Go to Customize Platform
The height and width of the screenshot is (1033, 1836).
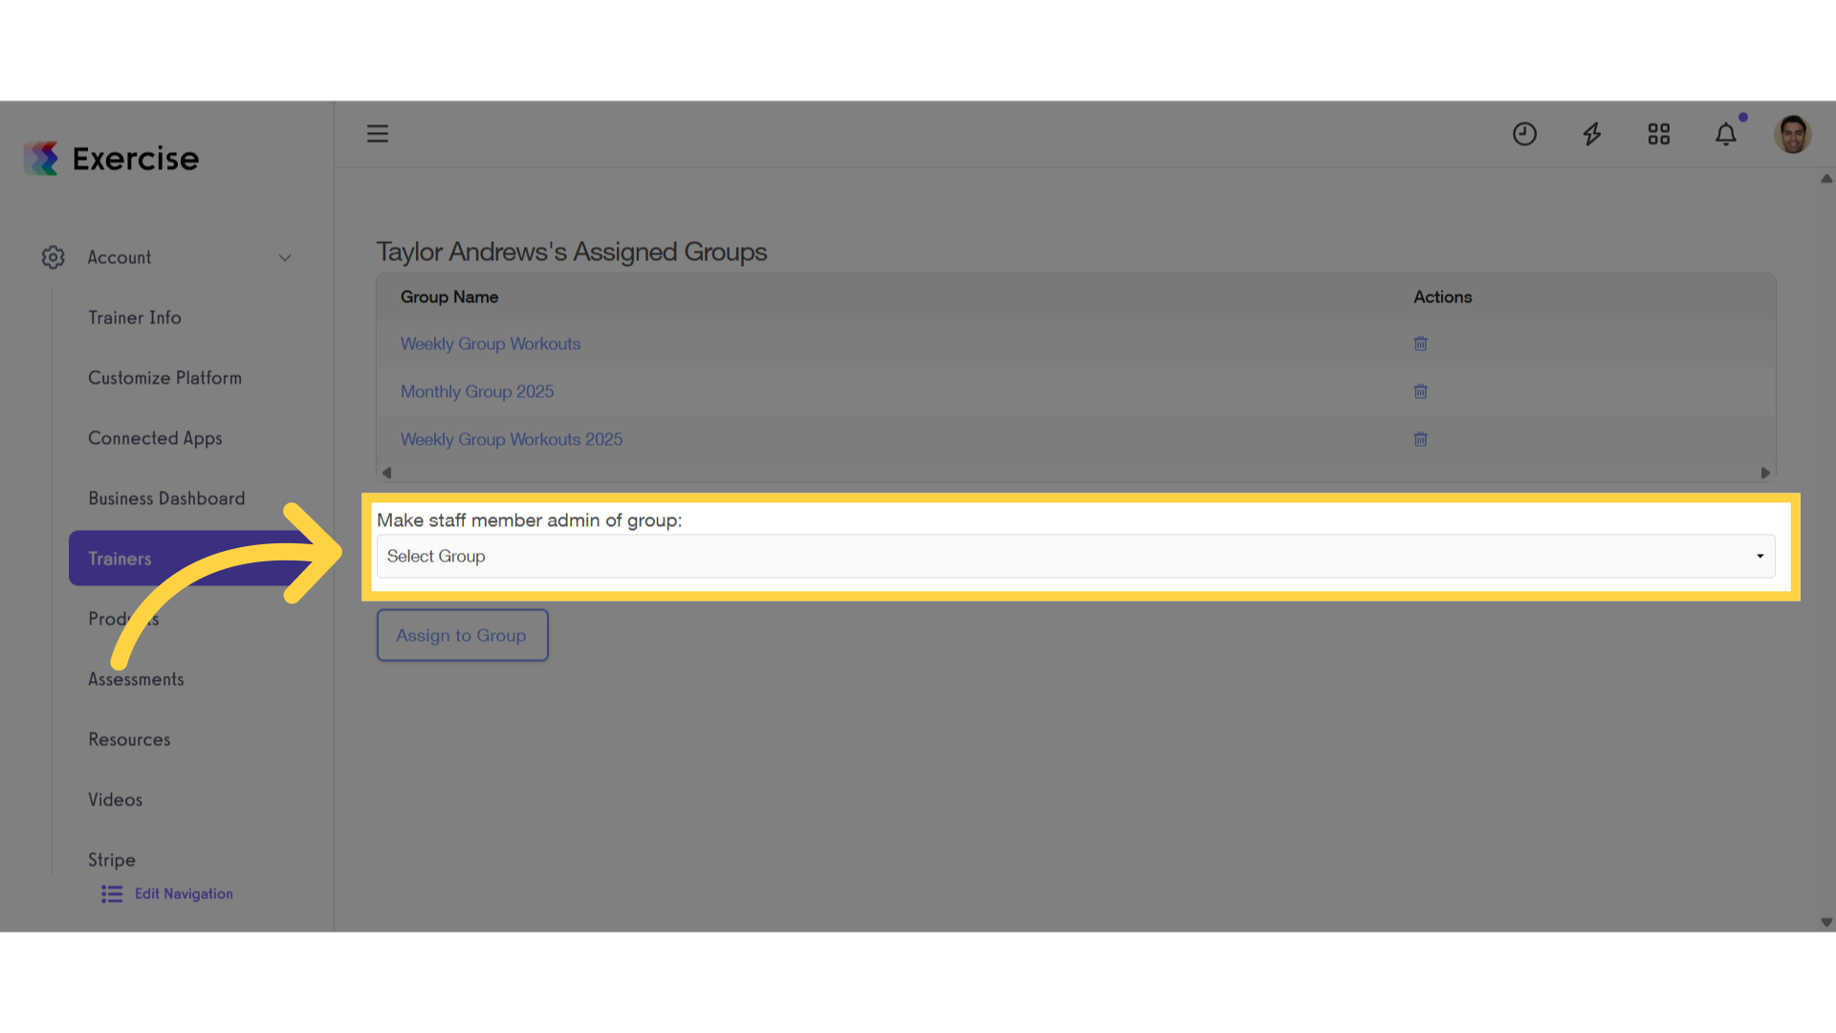[164, 378]
